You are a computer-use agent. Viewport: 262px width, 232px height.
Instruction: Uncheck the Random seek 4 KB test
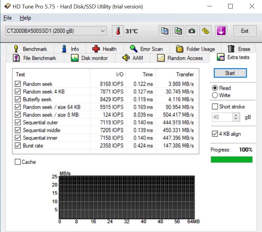18,92
